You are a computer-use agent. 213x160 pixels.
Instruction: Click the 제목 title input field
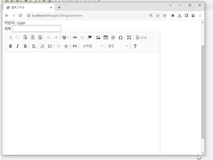(37, 29)
